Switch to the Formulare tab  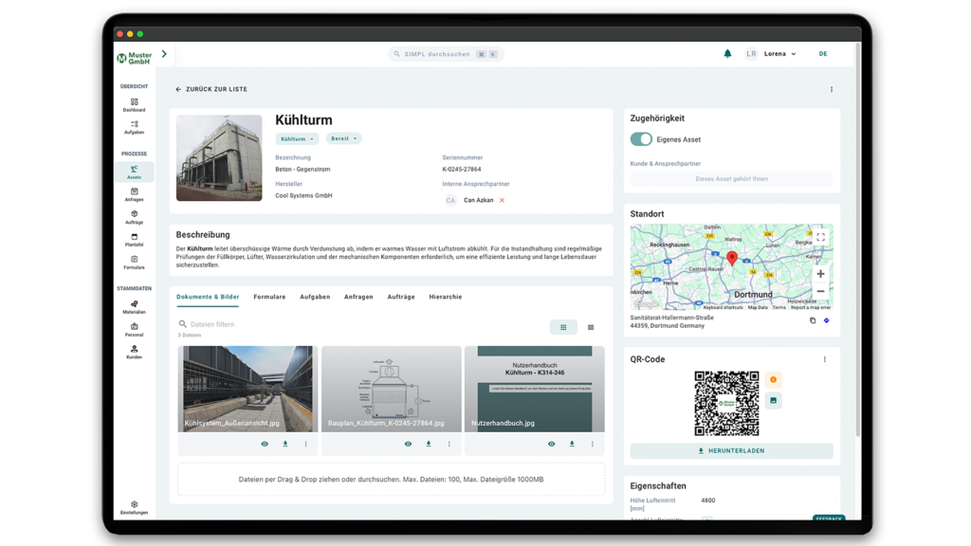coord(267,297)
